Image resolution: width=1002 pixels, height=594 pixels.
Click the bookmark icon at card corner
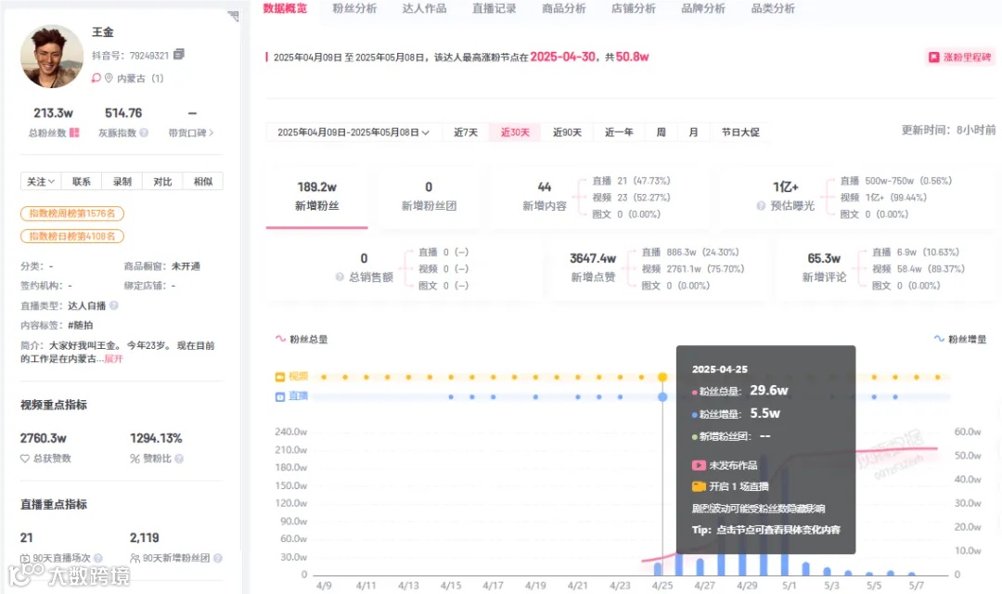233,16
